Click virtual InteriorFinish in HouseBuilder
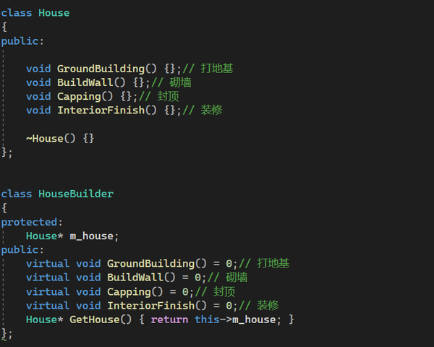The image size is (434, 347). coord(151,306)
